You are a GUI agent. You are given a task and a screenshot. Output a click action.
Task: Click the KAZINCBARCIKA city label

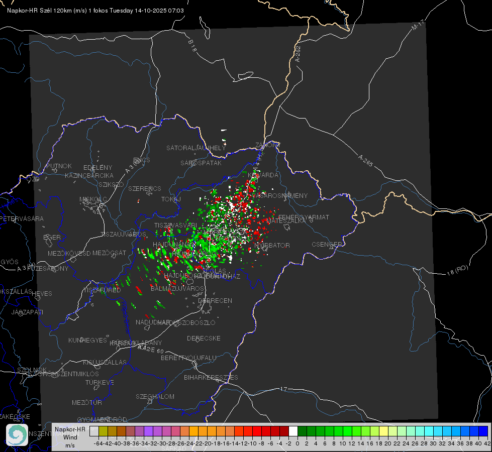click(89, 175)
